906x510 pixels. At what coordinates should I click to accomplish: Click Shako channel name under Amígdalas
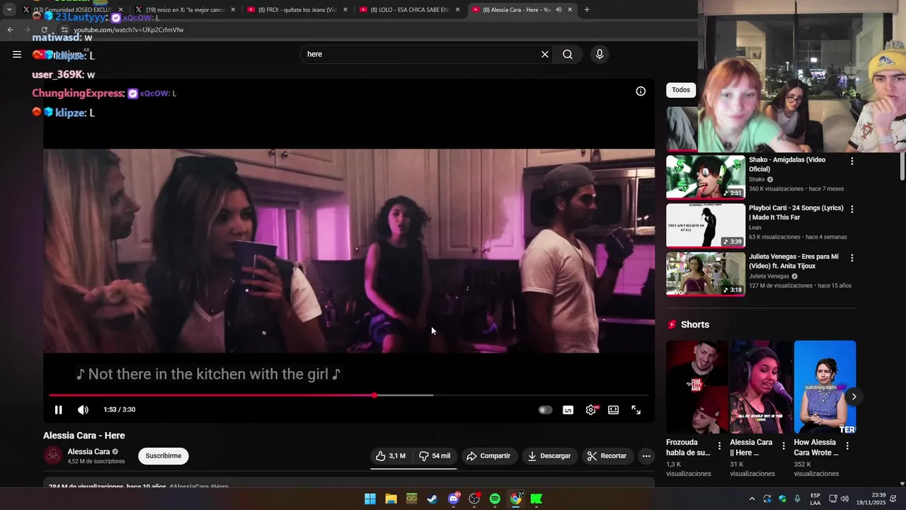coord(757,179)
